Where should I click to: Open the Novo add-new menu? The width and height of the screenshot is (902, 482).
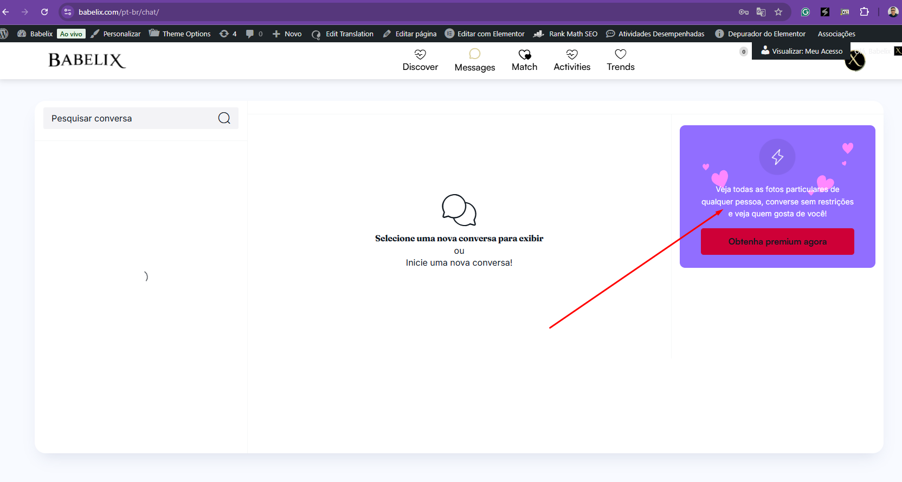pyautogui.click(x=287, y=34)
